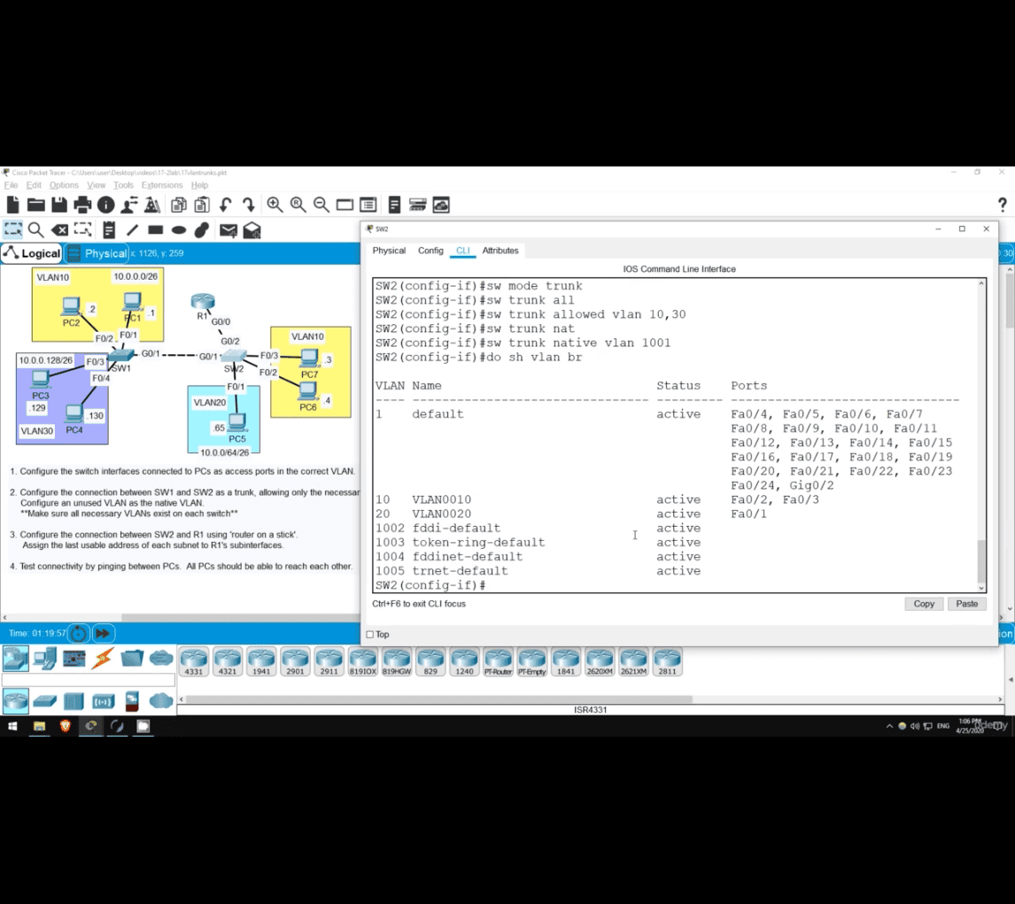Viewport: 1015px width, 904px height.
Task: Click PC3 in the VLAN30 area
Action: (x=40, y=380)
